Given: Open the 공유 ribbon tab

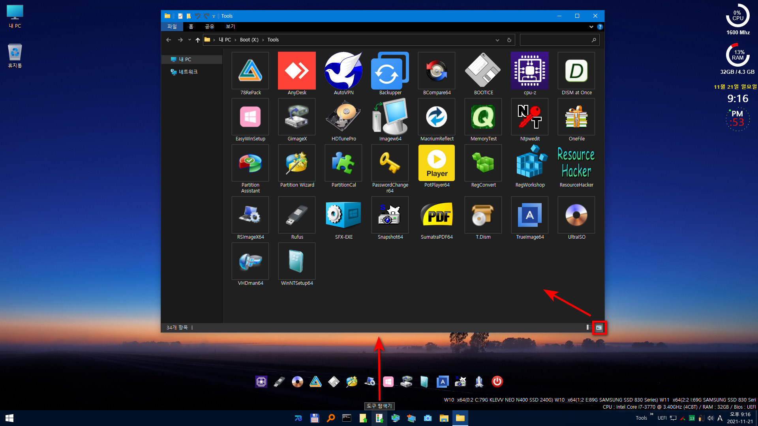Looking at the screenshot, I should 210,26.
